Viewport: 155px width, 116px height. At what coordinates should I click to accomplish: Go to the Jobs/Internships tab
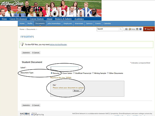(x=54, y=24)
